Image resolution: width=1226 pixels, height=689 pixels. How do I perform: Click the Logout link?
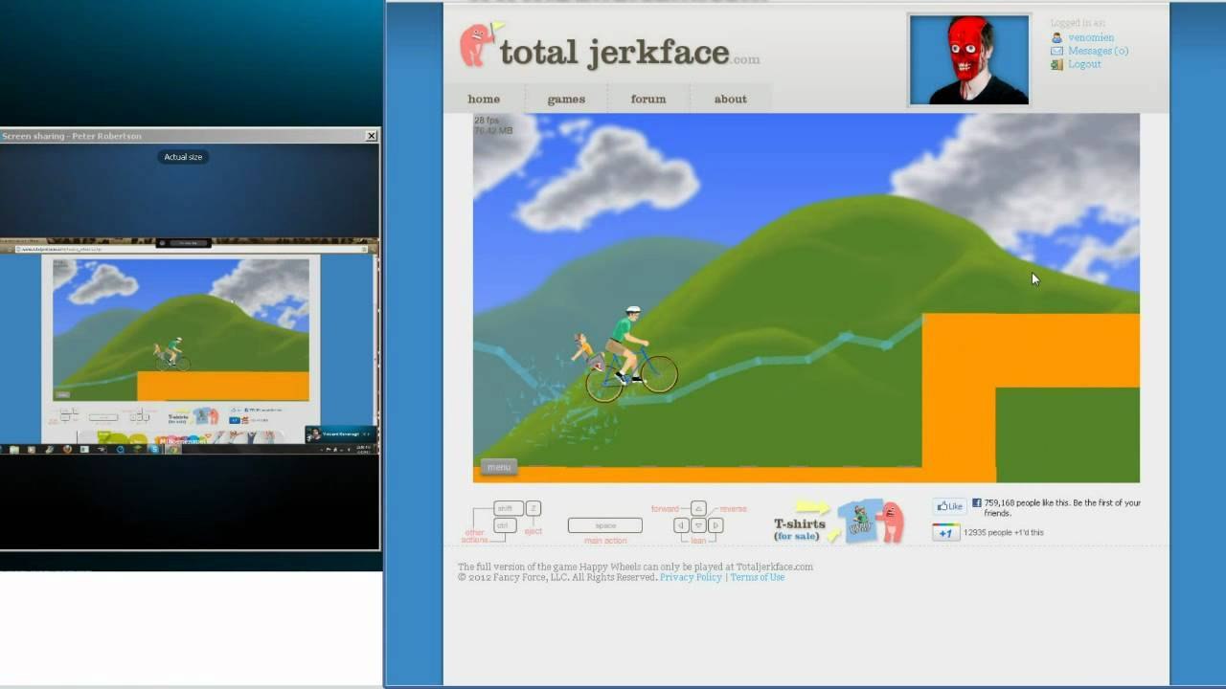point(1084,64)
